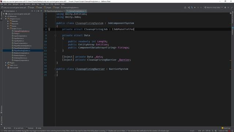
Task: Select Firing.cs in the explorer tree
Action: pyautogui.click(x=16, y=33)
